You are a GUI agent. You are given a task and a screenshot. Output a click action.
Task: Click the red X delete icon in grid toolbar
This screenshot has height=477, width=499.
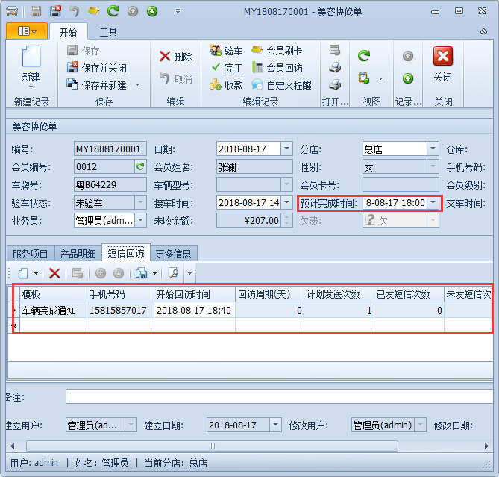click(54, 273)
